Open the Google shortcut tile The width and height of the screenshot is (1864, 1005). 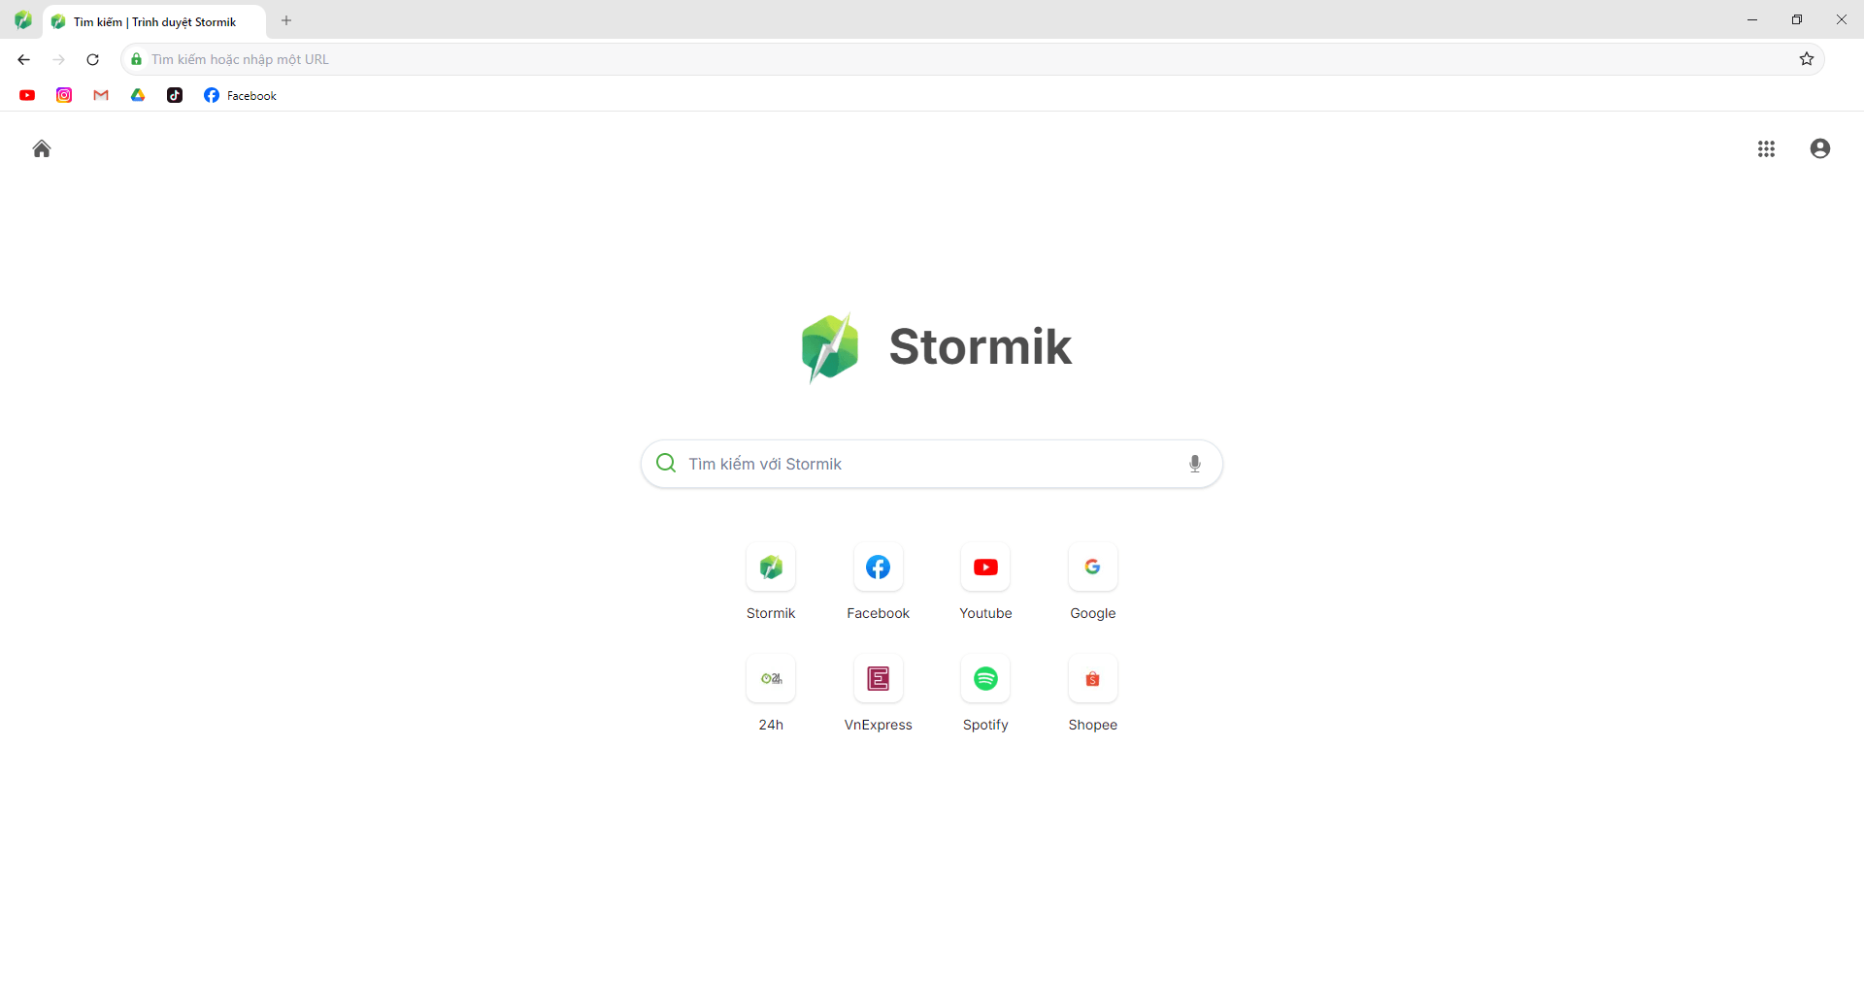pos(1093,567)
